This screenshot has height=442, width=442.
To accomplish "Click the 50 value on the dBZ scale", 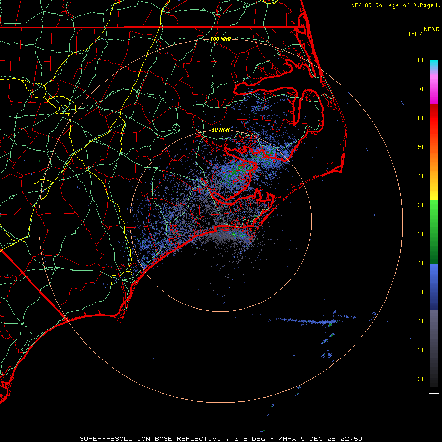I will [x=422, y=147].
